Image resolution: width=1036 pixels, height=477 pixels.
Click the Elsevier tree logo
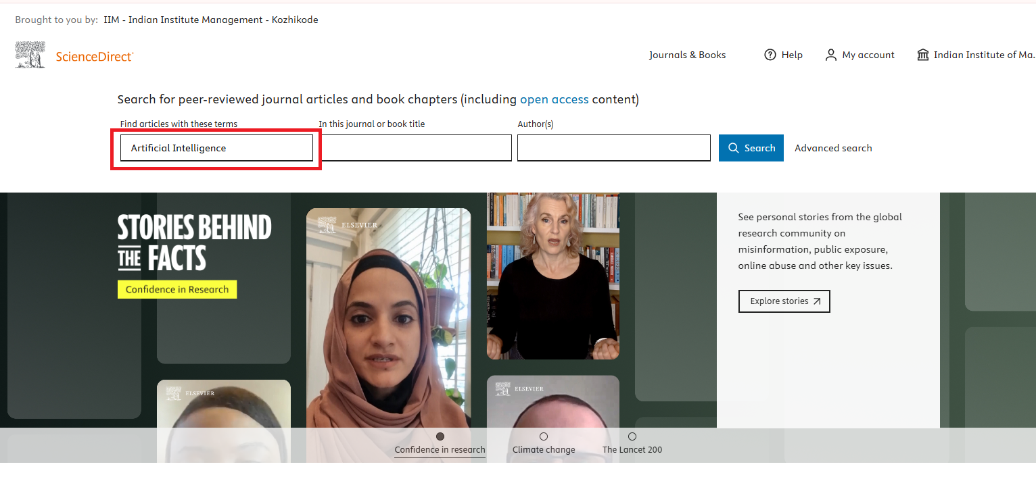pos(30,55)
